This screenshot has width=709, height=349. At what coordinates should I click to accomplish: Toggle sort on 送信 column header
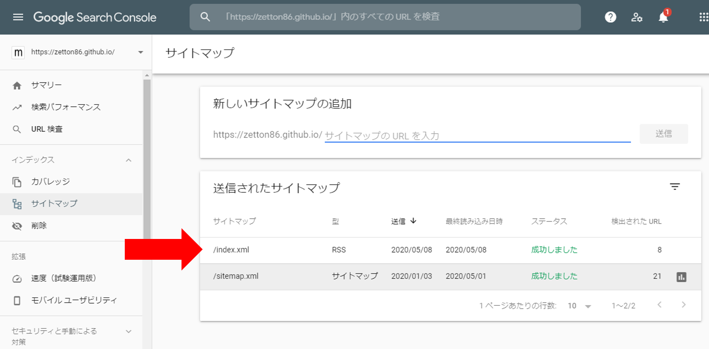tap(404, 221)
